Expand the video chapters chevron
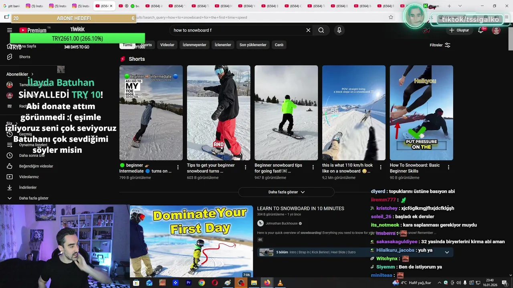Screen dimensions: 513x288 [x=447, y=252]
